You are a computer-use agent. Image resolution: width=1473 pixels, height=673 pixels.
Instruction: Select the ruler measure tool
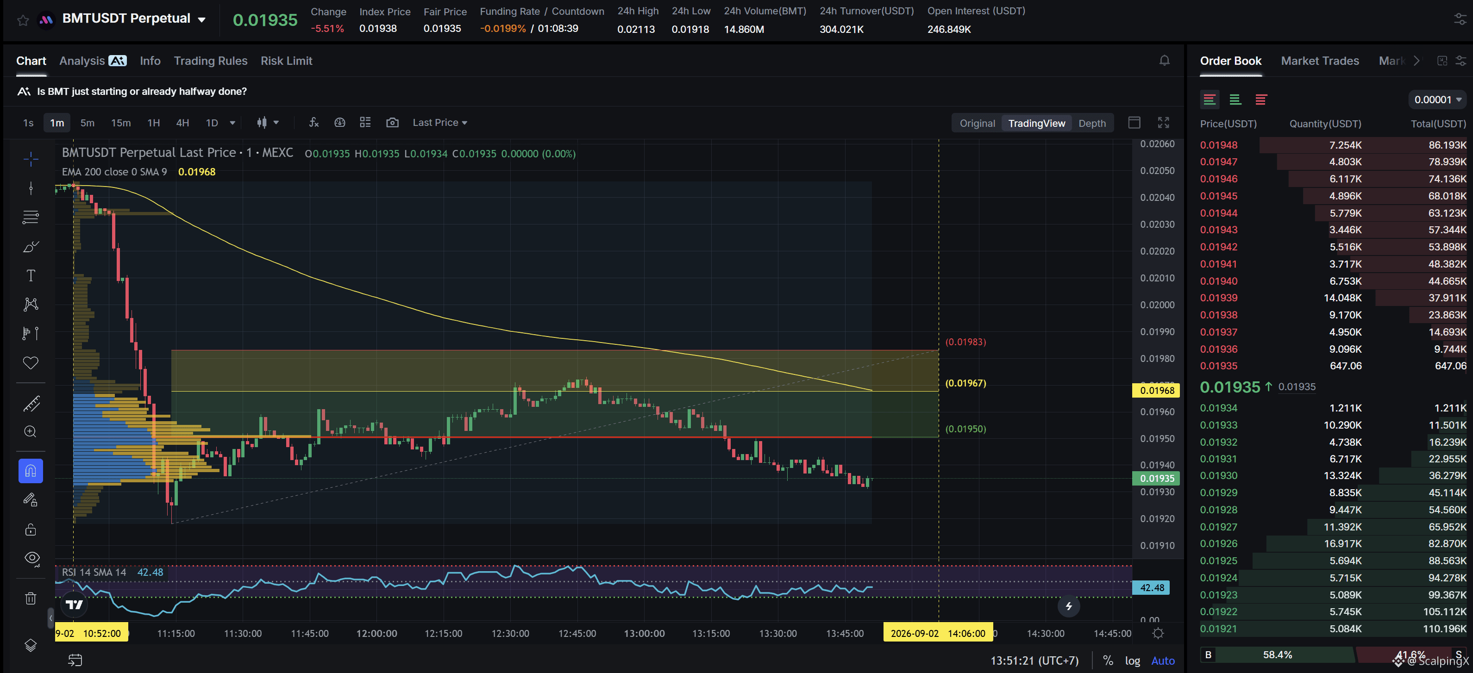[x=31, y=404]
